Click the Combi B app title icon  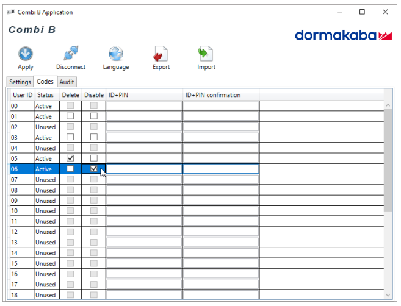pos(10,12)
